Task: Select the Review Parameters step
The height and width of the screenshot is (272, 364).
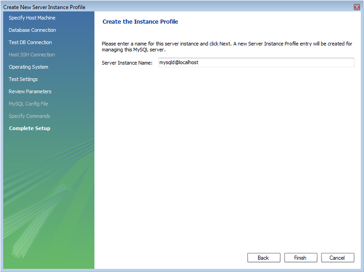Action: [x=30, y=91]
